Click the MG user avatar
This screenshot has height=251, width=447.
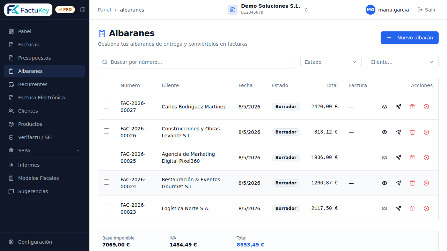pyautogui.click(x=371, y=10)
